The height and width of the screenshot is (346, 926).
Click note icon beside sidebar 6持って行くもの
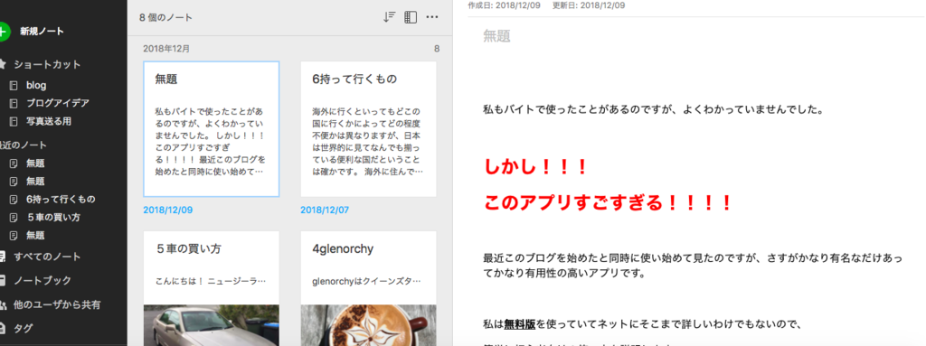(14, 199)
